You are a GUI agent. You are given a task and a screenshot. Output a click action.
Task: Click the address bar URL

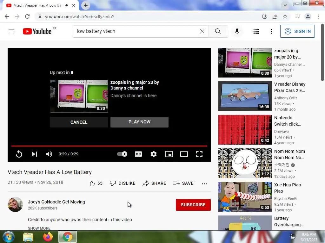(x=80, y=16)
